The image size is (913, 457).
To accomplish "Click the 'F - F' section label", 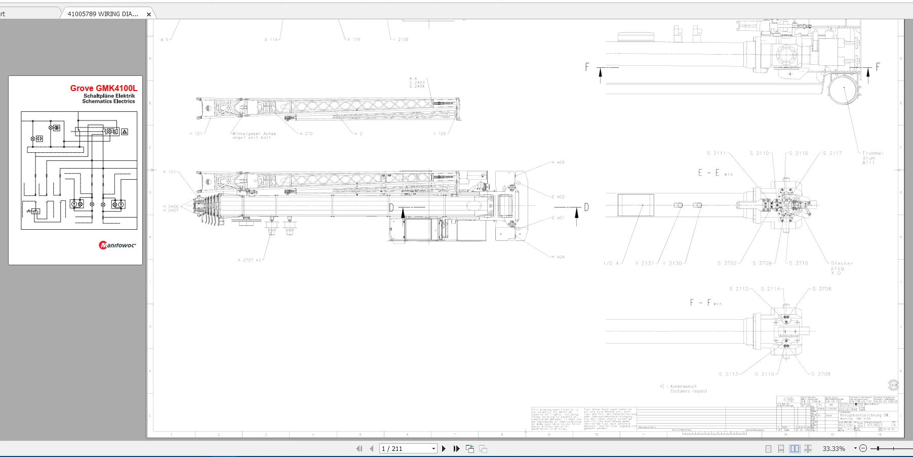I will click(700, 303).
